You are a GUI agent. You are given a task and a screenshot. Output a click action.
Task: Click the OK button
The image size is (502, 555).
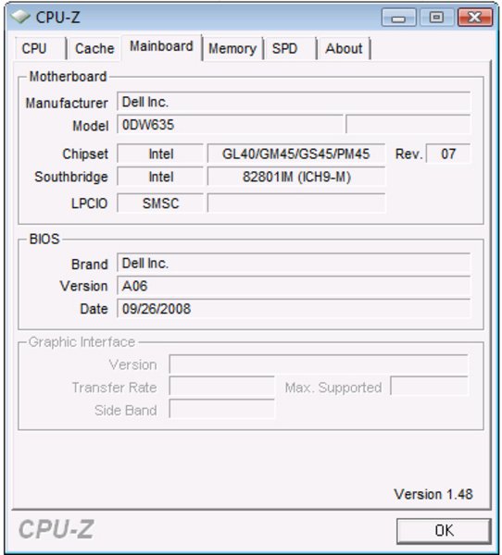click(x=444, y=531)
